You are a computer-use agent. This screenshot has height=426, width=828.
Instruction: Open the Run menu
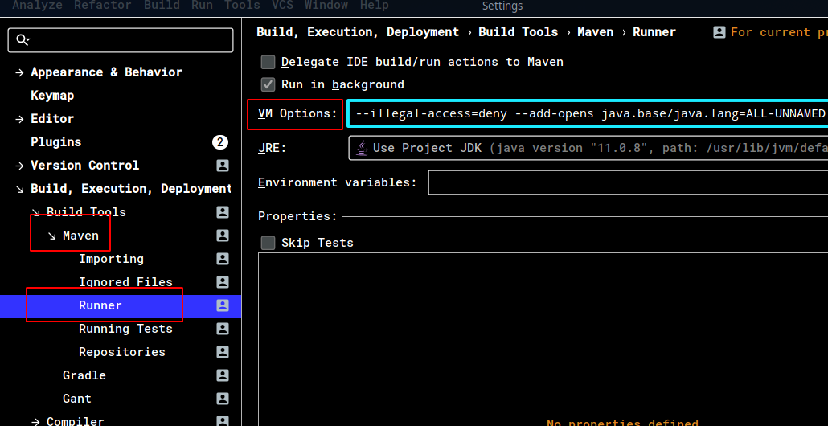(x=202, y=6)
